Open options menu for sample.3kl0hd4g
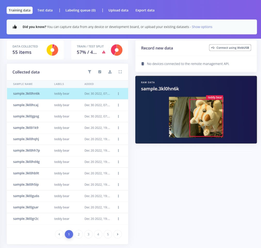261x248 pixels. point(118,162)
